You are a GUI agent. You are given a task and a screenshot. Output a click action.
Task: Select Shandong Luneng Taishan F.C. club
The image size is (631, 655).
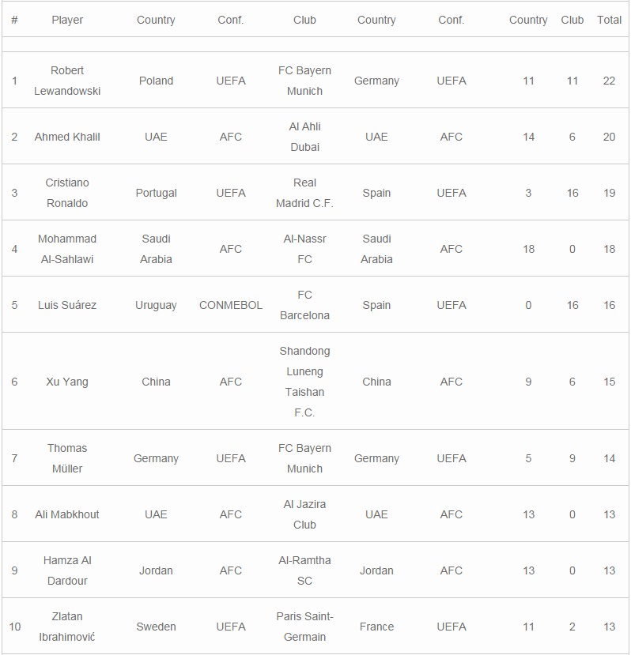pos(304,382)
